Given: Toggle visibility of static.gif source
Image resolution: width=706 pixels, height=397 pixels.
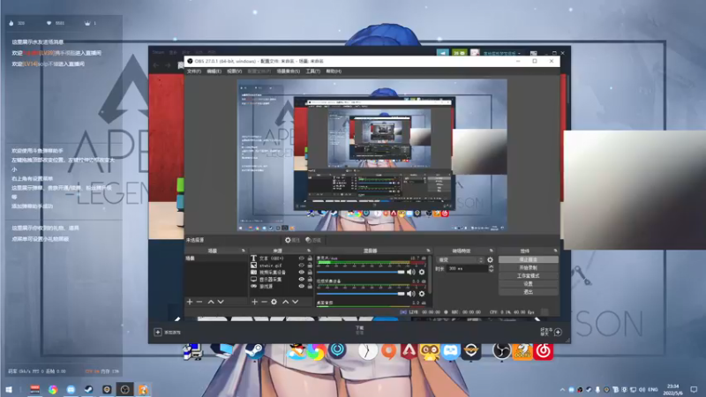Looking at the screenshot, I should click(x=301, y=266).
